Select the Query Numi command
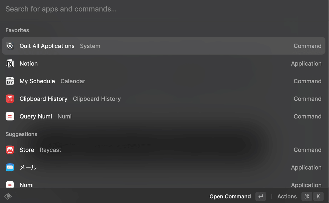The width and height of the screenshot is (329, 203). 164,116
